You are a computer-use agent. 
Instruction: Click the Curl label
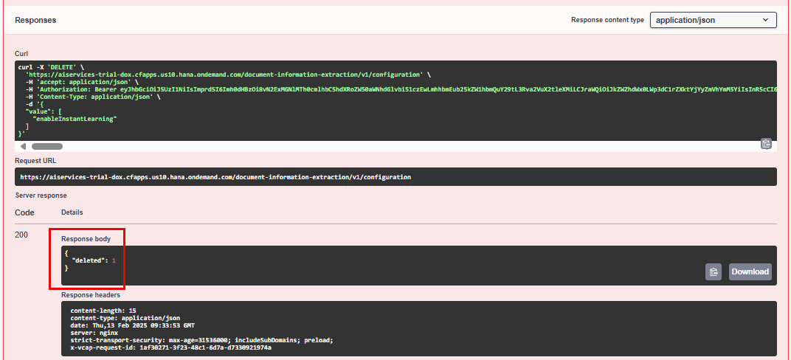click(x=21, y=53)
